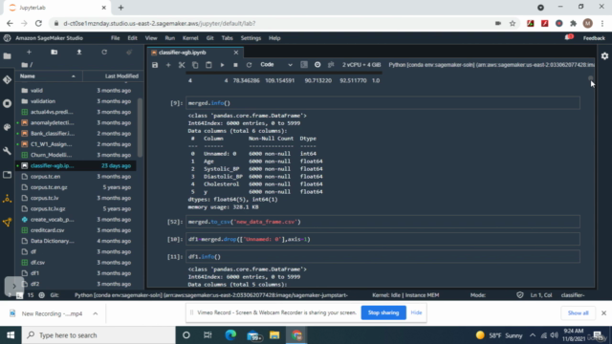Open the Help menu

click(x=274, y=38)
